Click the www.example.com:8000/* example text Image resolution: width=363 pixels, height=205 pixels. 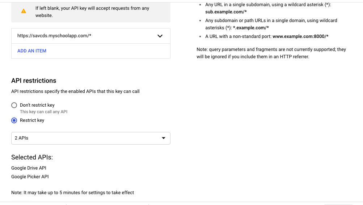click(x=300, y=37)
